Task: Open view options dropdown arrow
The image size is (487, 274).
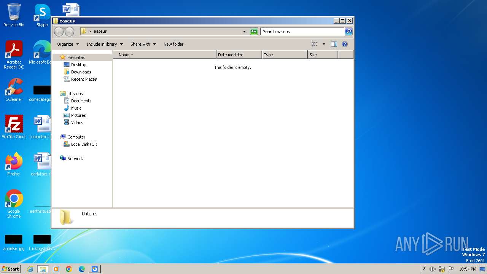Action: [324, 44]
